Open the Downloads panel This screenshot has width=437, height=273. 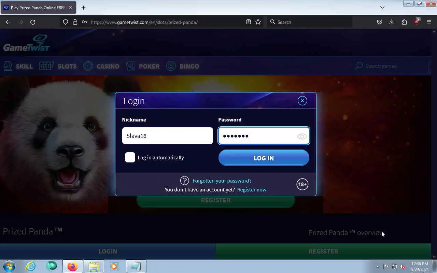click(392, 22)
